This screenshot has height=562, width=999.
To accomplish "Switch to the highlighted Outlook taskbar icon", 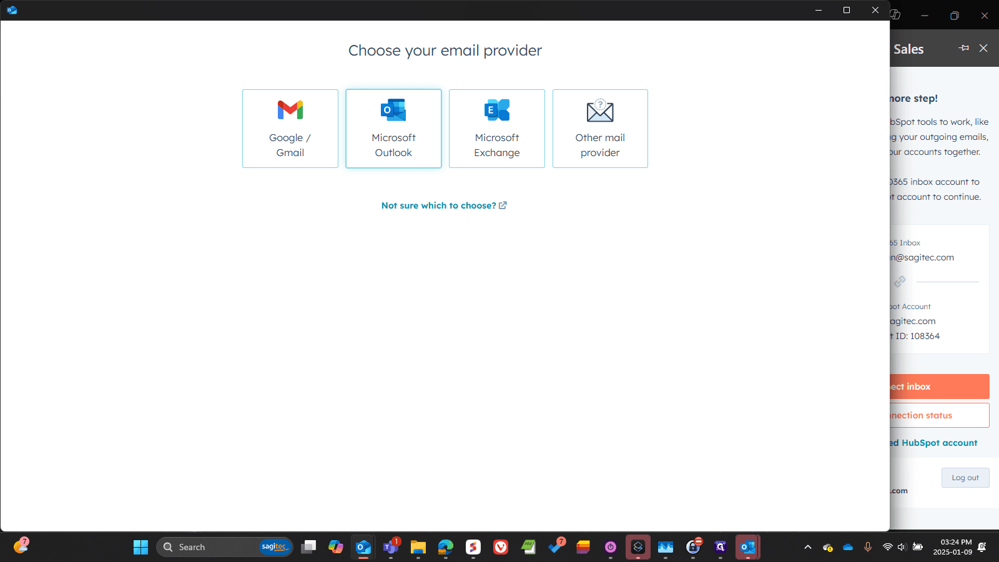I will click(x=748, y=547).
